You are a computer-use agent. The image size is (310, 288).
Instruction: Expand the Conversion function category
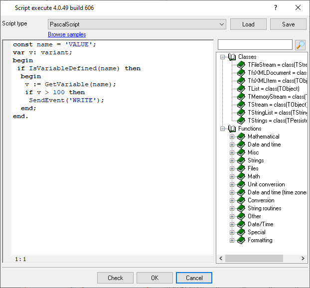coord(232,200)
